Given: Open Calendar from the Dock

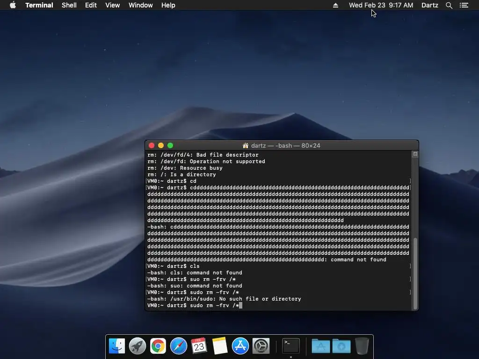Looking at the screenshot, I should pos(199,346).
